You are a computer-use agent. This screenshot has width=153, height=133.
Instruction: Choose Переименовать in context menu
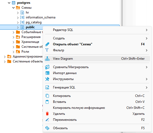[x=97, y=120]
